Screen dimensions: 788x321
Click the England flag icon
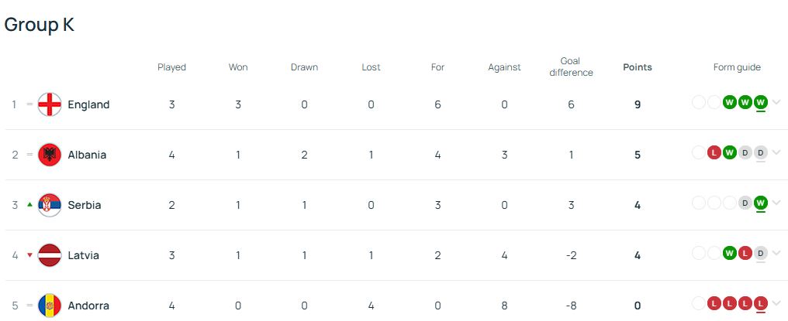50,104
